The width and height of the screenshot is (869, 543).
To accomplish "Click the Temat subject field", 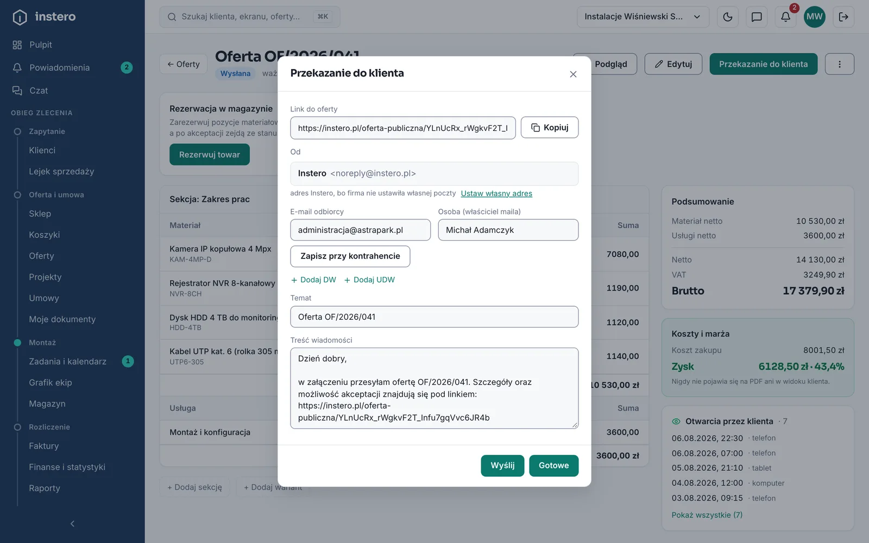I will tap(434, 317).
